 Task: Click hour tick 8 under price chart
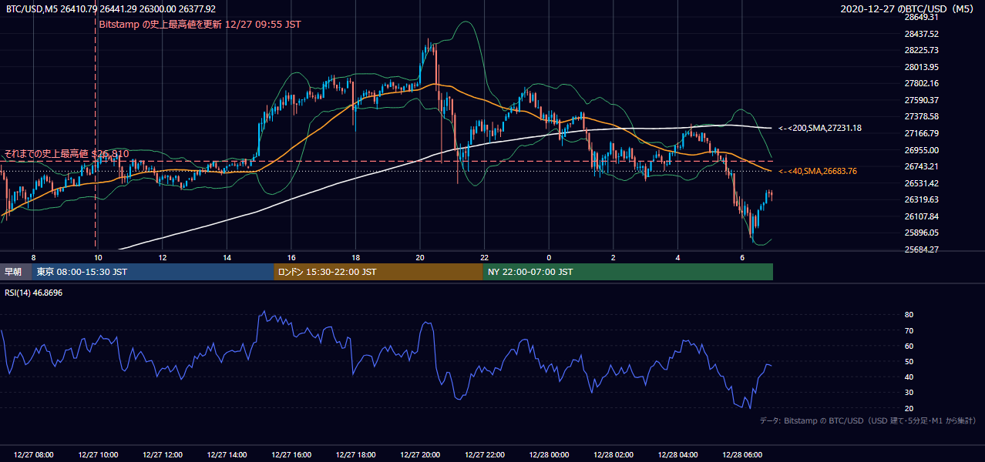tap(33, 257)
